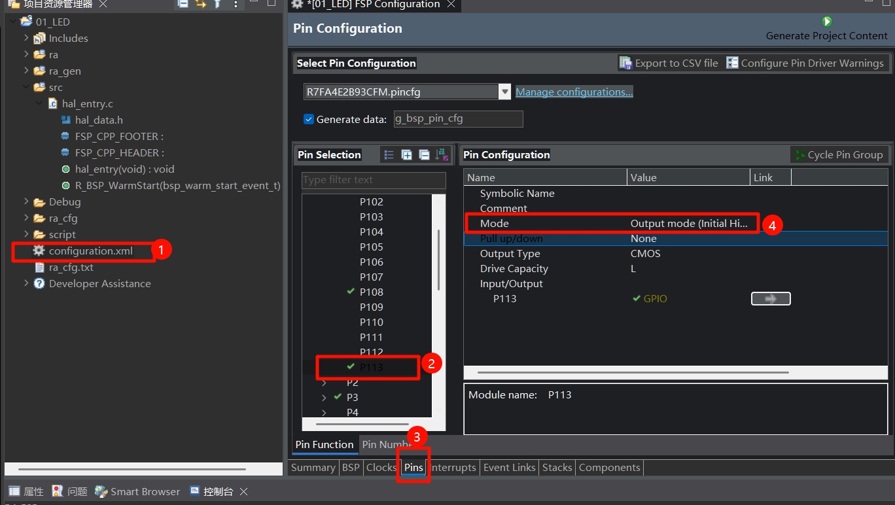Click the Manage configurations link

click(574, 92)
